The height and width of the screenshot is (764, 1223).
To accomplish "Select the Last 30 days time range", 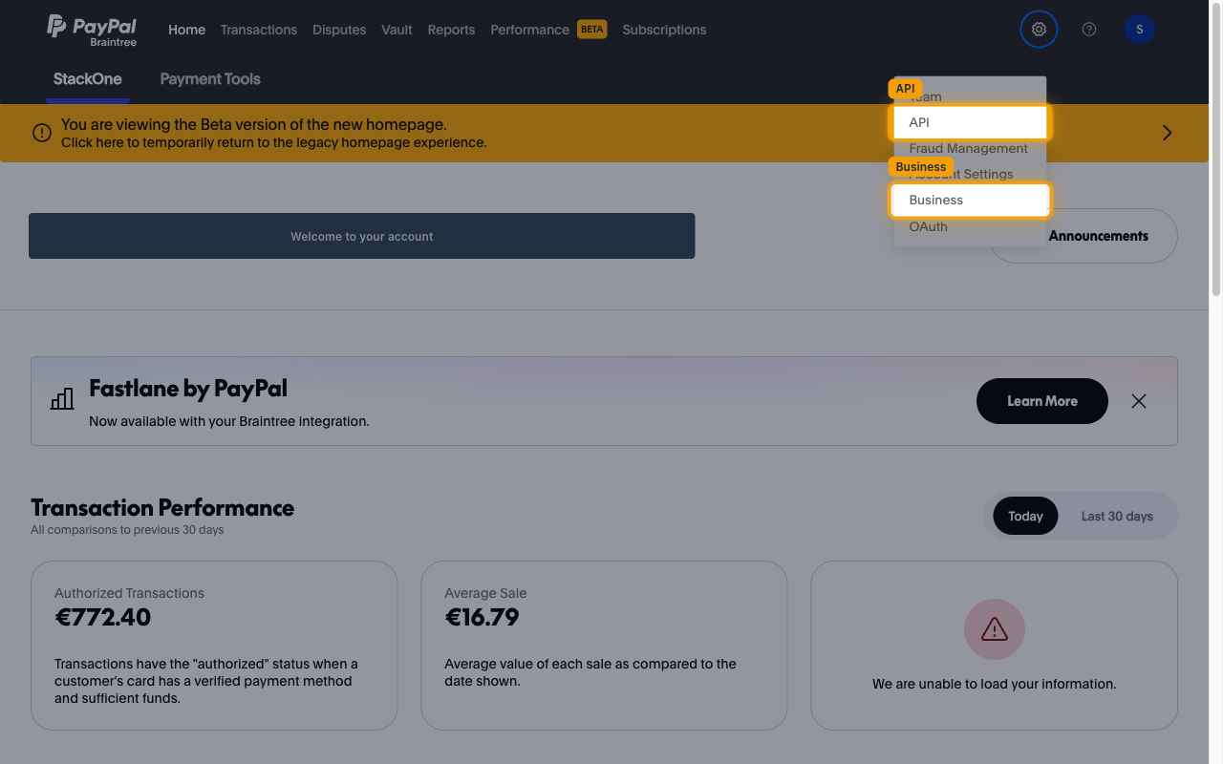I will pyautogui.click(x=1117, y=516).
